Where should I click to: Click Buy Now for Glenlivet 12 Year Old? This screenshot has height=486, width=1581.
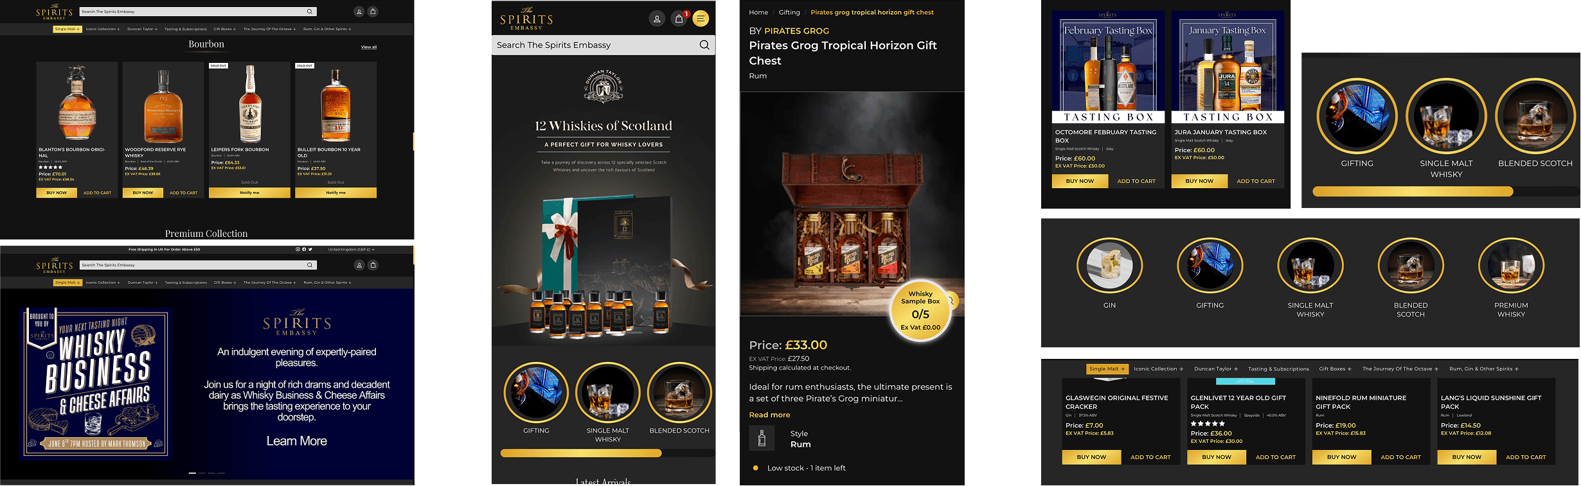pos(1217,457)
